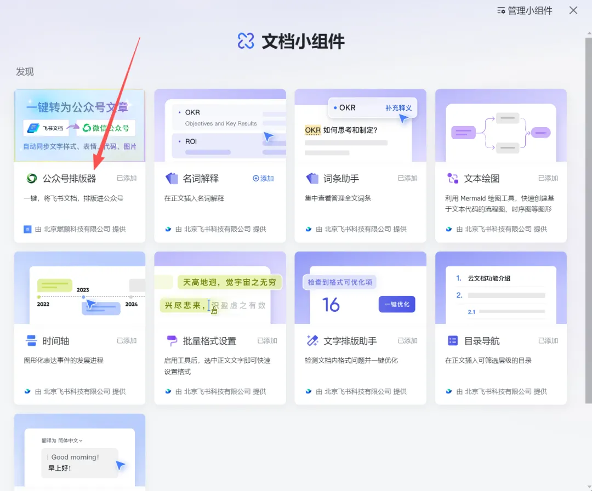Open the 名词解释 preview thumbnail
This screenshot has width=592, height=491.
220,125
